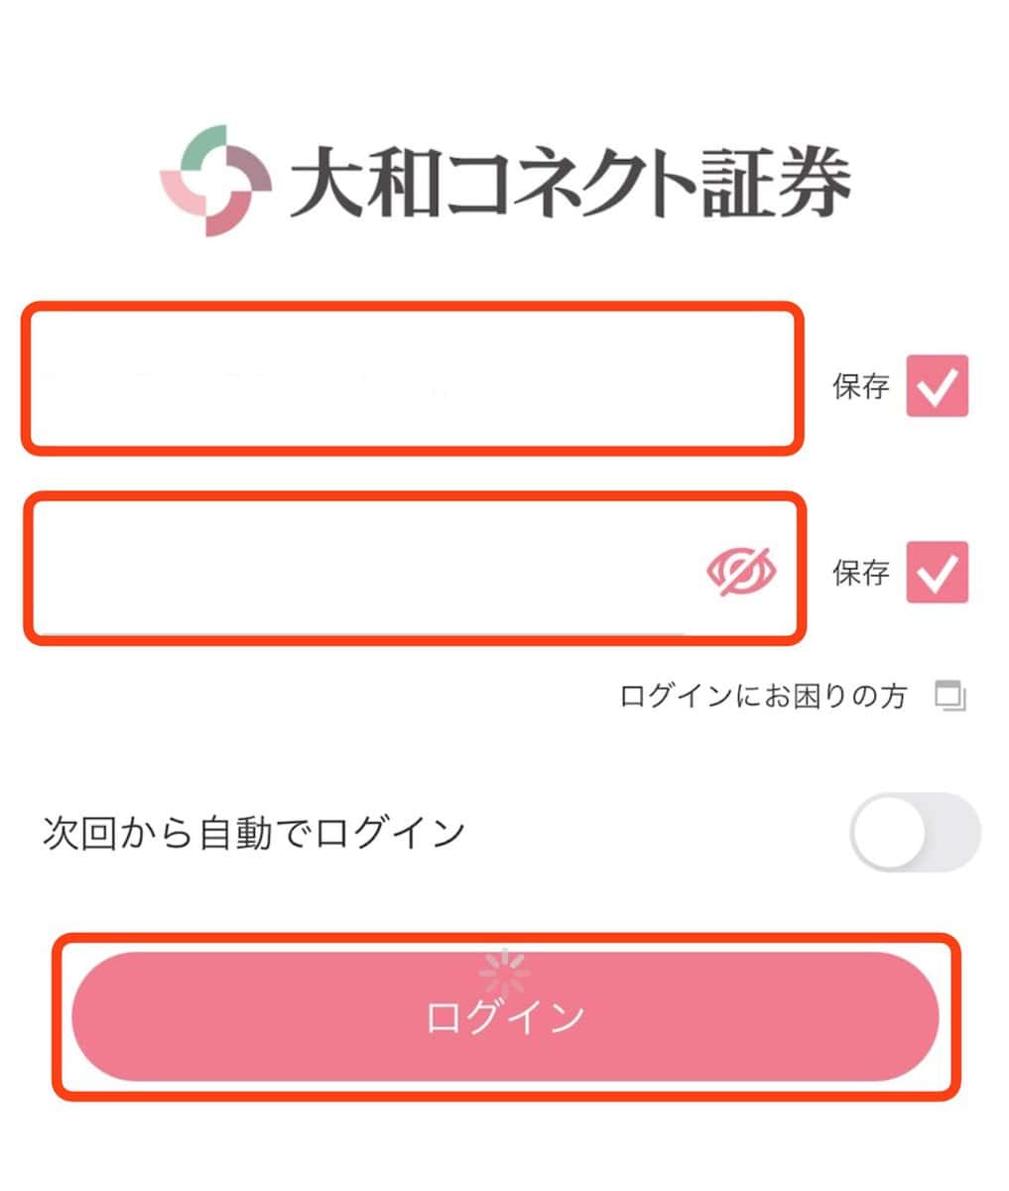Click the Daiwa Connect logo emblem
The width and height of the screenshot is (1009, 1191).
[215, 181]
